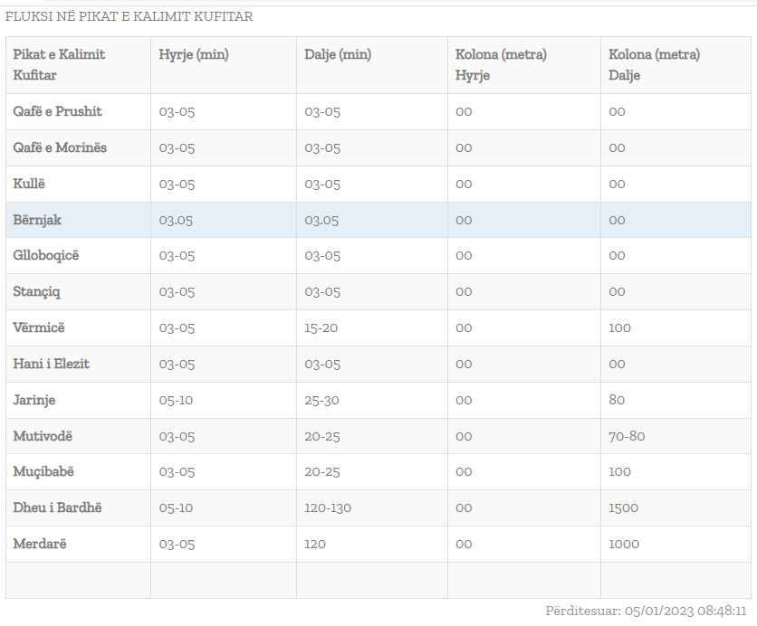Click the Kullë row name cell
The image size is (757, 626).
(x=29, y=184)
